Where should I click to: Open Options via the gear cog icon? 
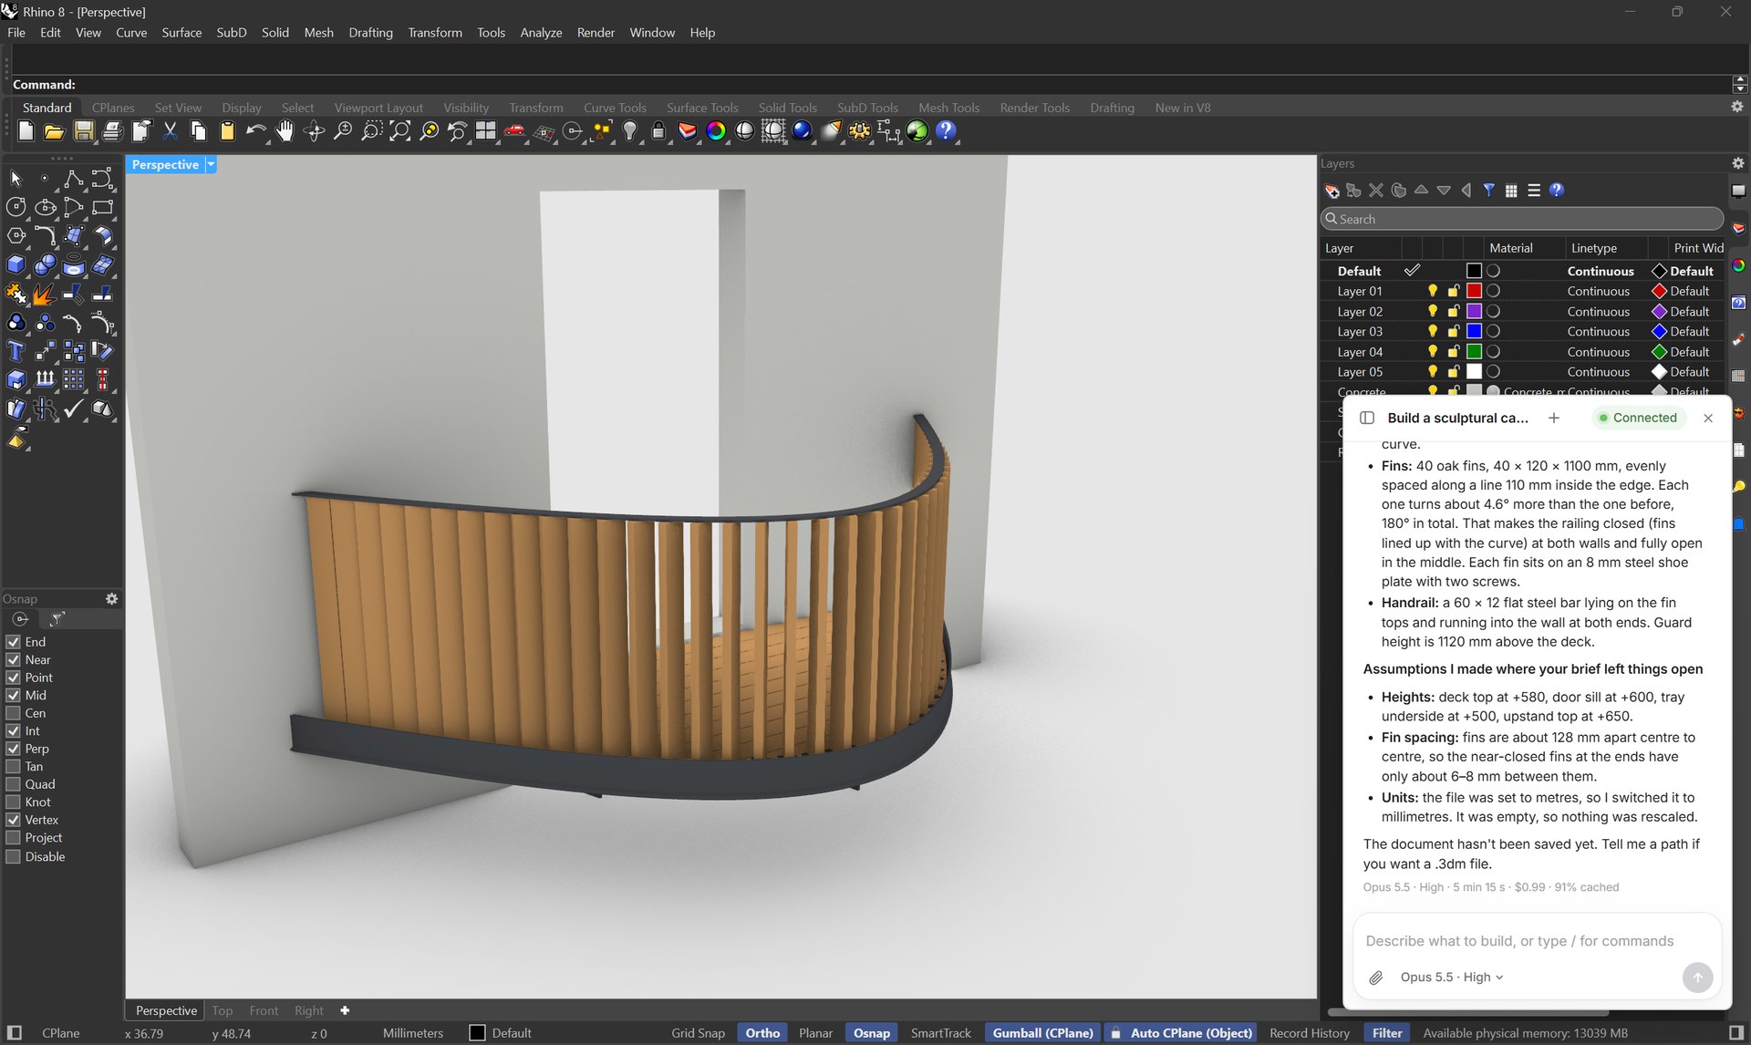point(859,131)
